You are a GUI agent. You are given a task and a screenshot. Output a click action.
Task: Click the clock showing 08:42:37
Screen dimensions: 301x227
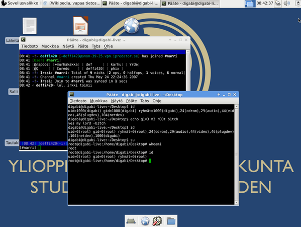pyautogui.click(x=265, y=3)
